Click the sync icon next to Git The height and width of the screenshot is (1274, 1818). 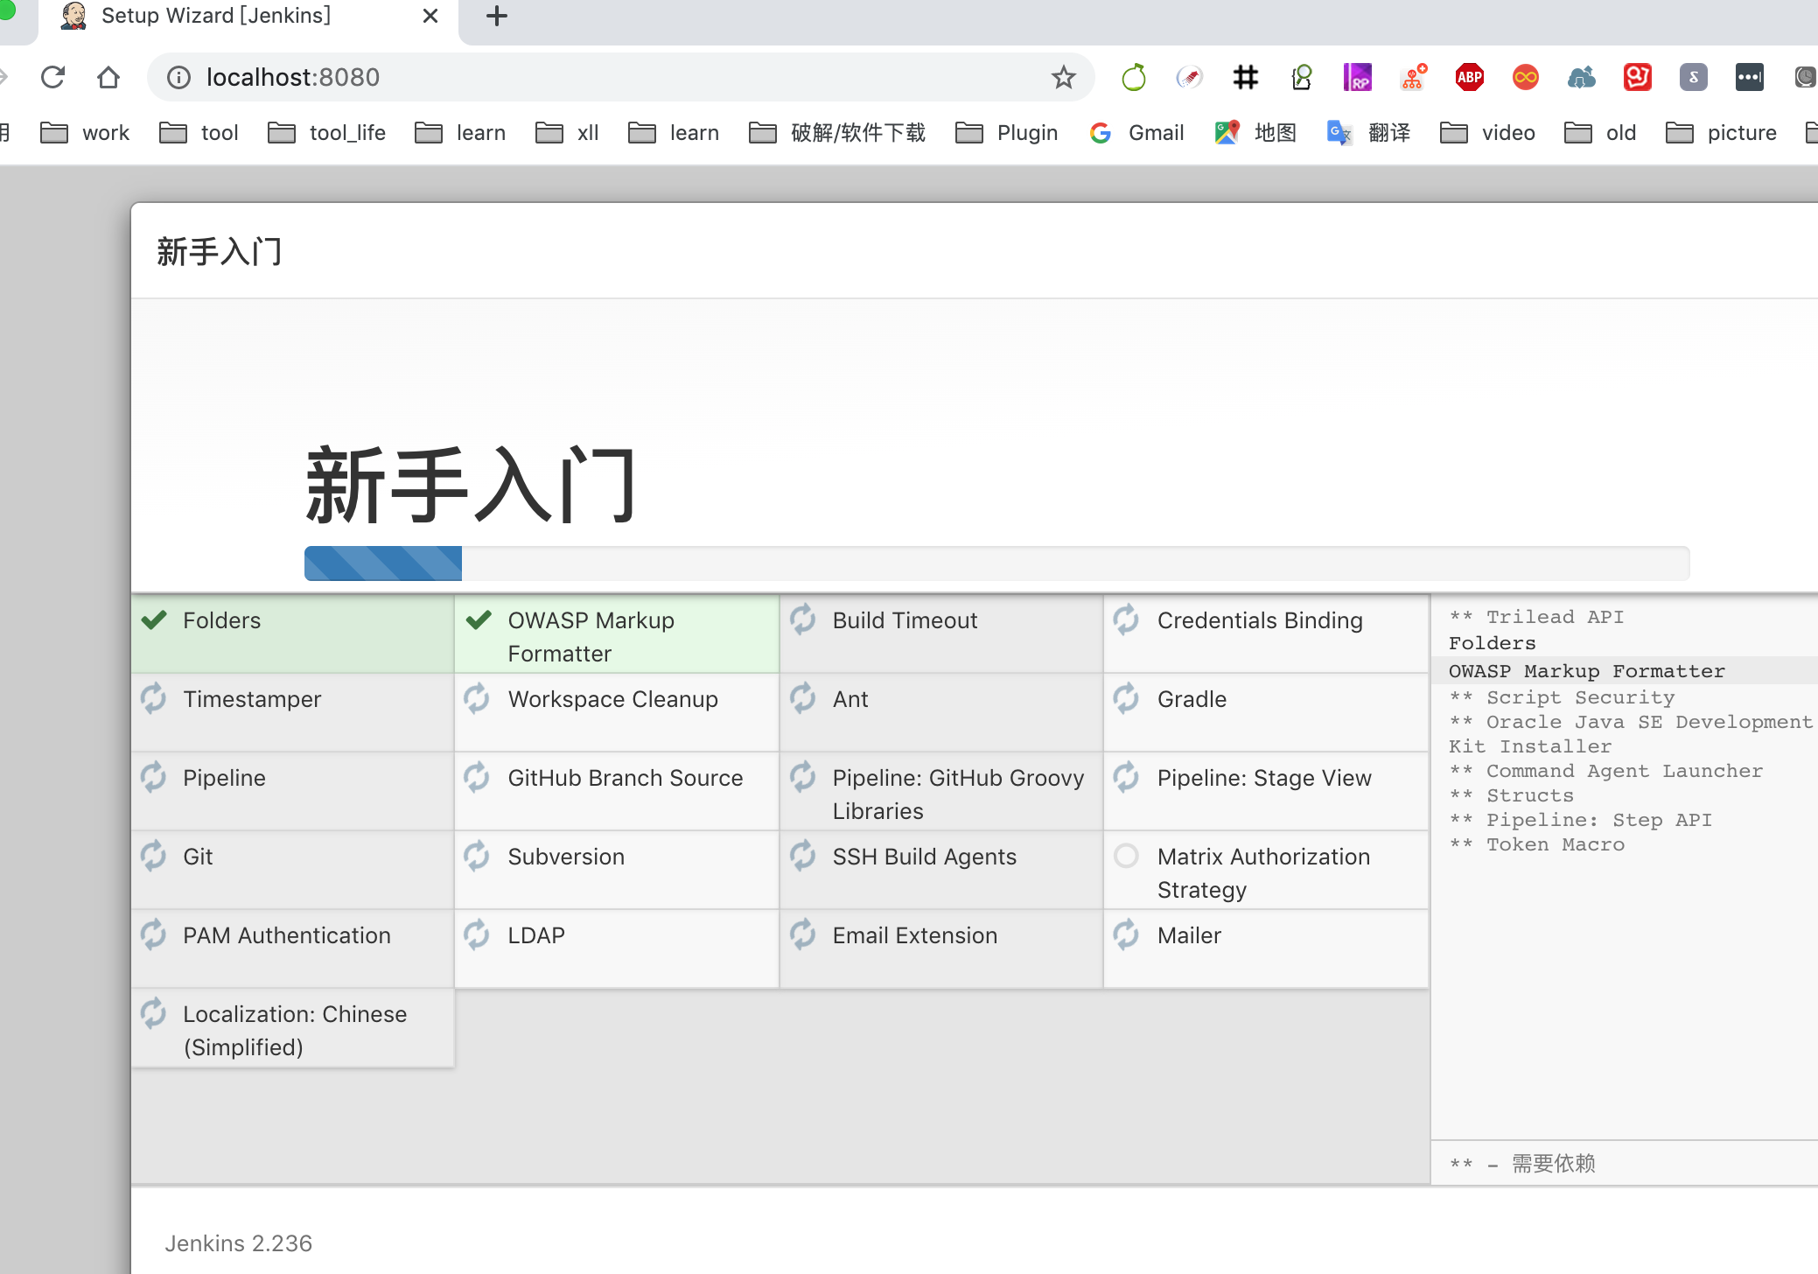(154, 856)
